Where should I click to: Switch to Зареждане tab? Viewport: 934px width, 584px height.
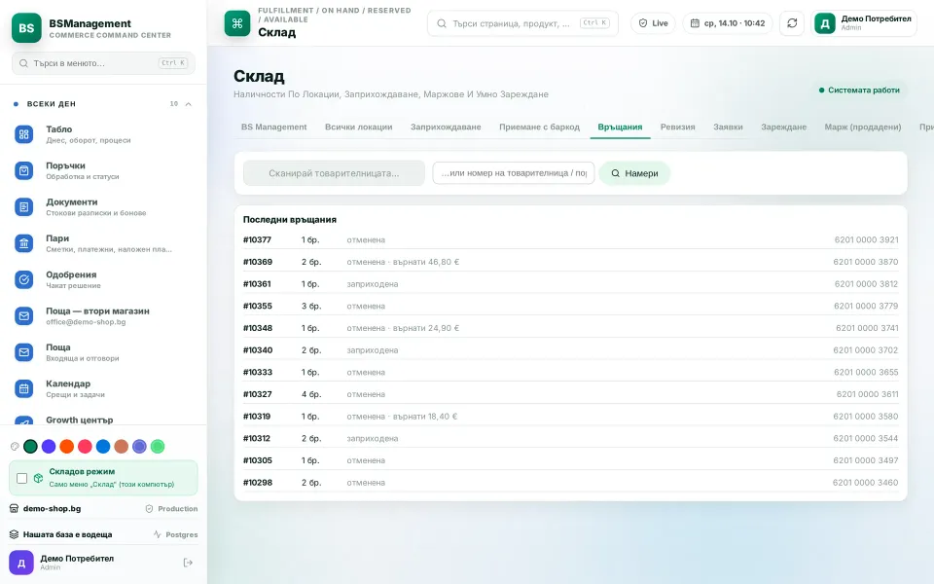point(784,127)
